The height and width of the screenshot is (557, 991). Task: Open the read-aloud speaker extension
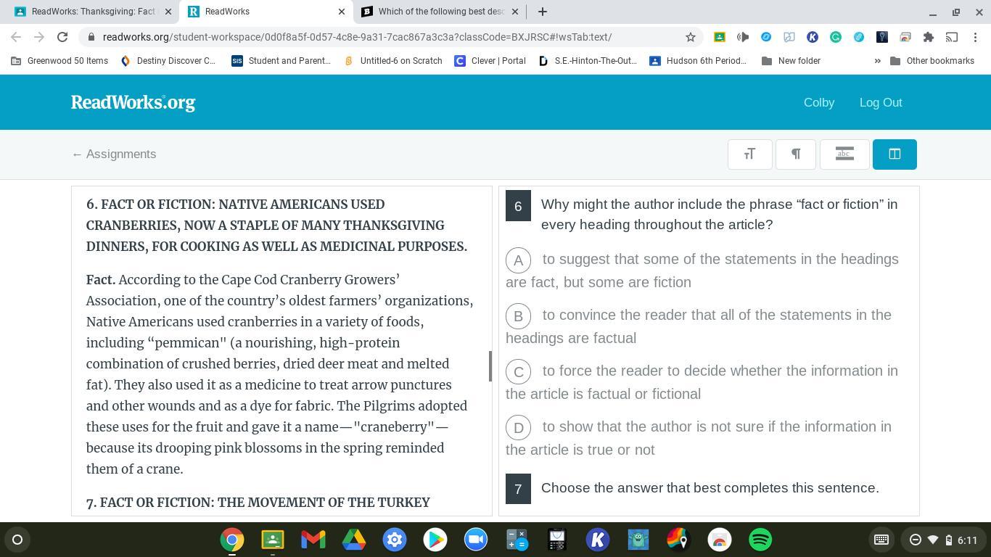tap(743, 37)
